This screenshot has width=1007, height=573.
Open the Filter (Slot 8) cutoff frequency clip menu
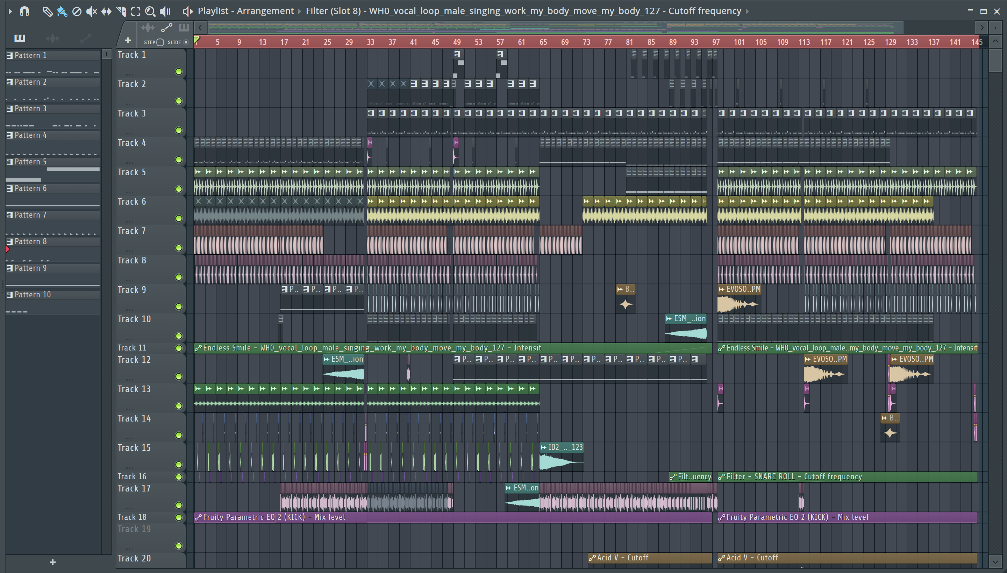(x=523, y=11)
